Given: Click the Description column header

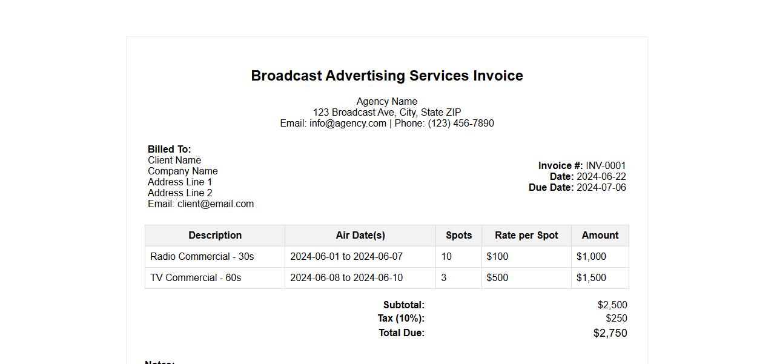Looking at the screenshot, I should click(x=214, y=235).
